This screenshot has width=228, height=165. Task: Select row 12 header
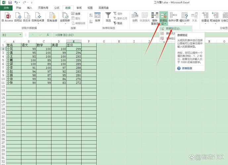tap(3, 86)
